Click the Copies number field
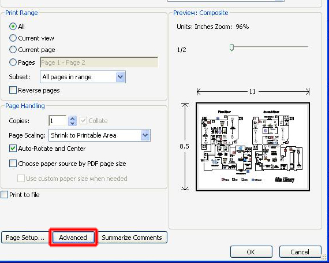This screenshot has width=329, height=263. point(58,121)
